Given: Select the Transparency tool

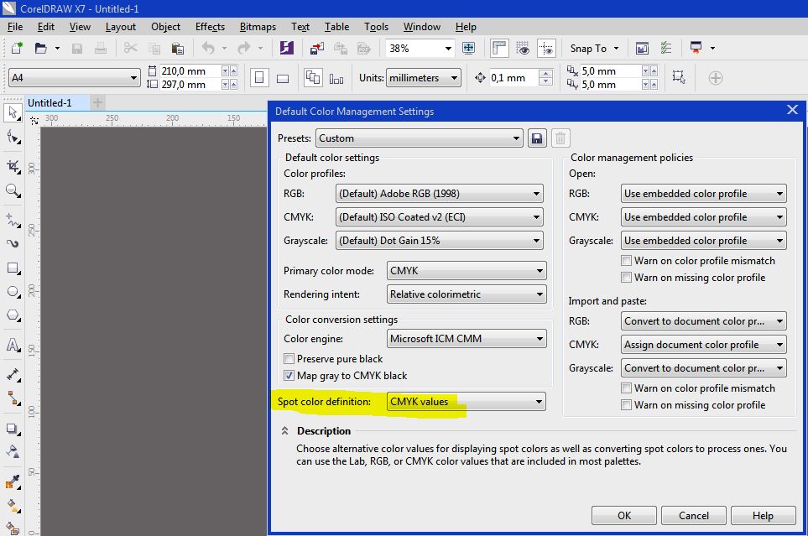Looking at the screenshot, I should tap(13, 452).
